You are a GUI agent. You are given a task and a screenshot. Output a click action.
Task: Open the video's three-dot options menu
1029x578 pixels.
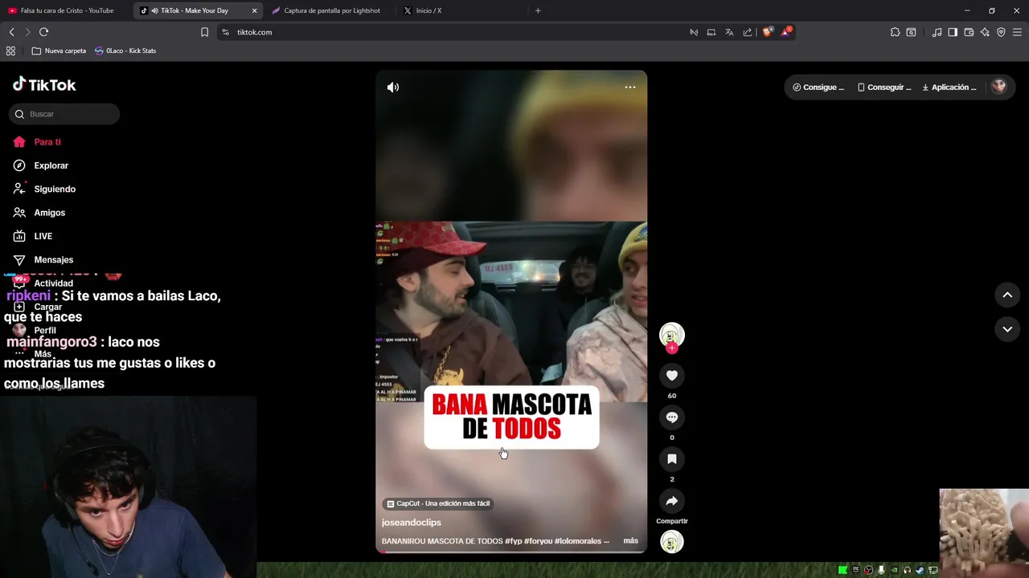click(630, 88)
